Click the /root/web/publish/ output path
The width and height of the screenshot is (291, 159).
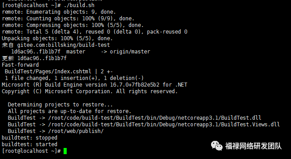[76, 131]
